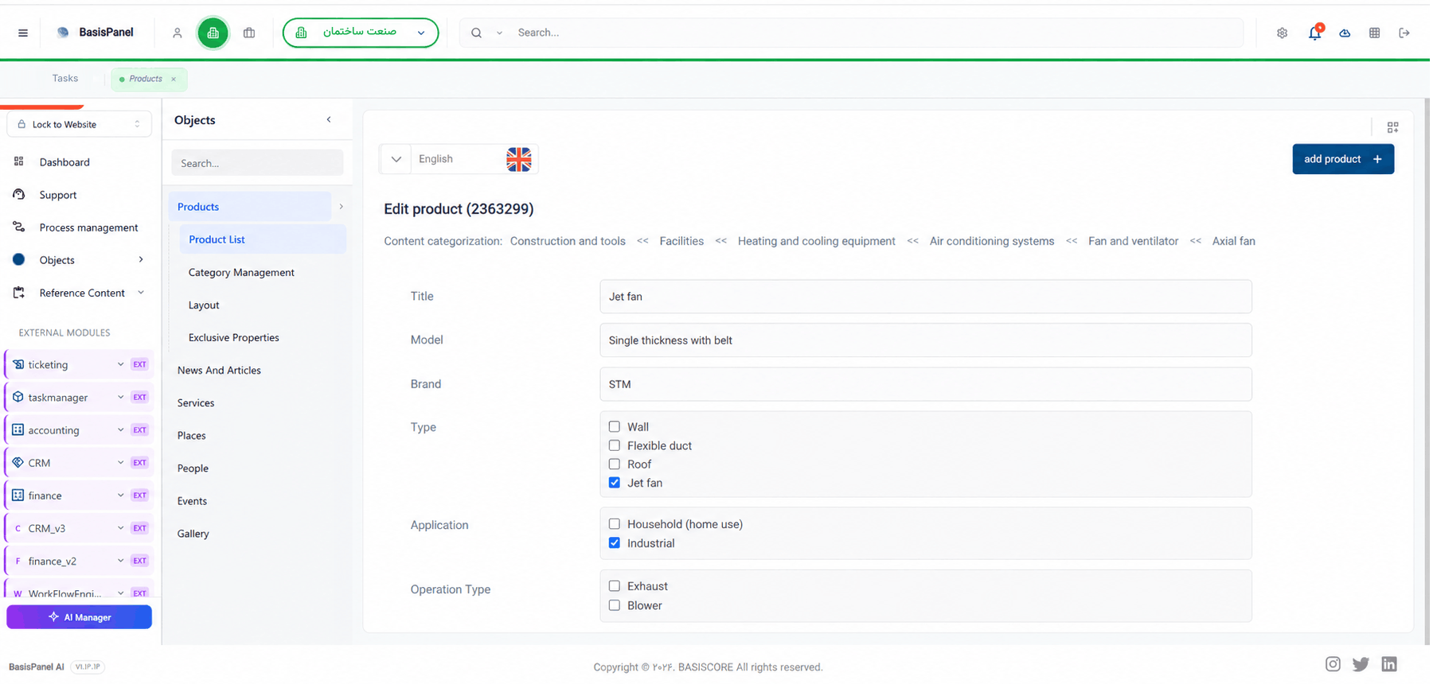Open the Lock to Website selector
The image size is (1433, 684).
tap(79, 124)
